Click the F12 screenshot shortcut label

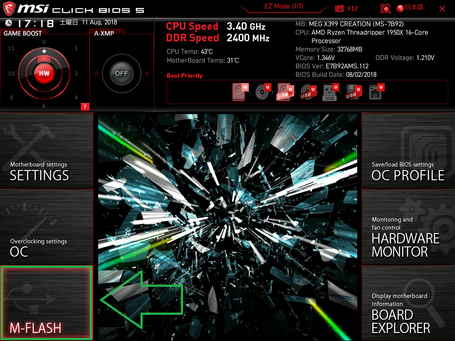click(352, 9)
